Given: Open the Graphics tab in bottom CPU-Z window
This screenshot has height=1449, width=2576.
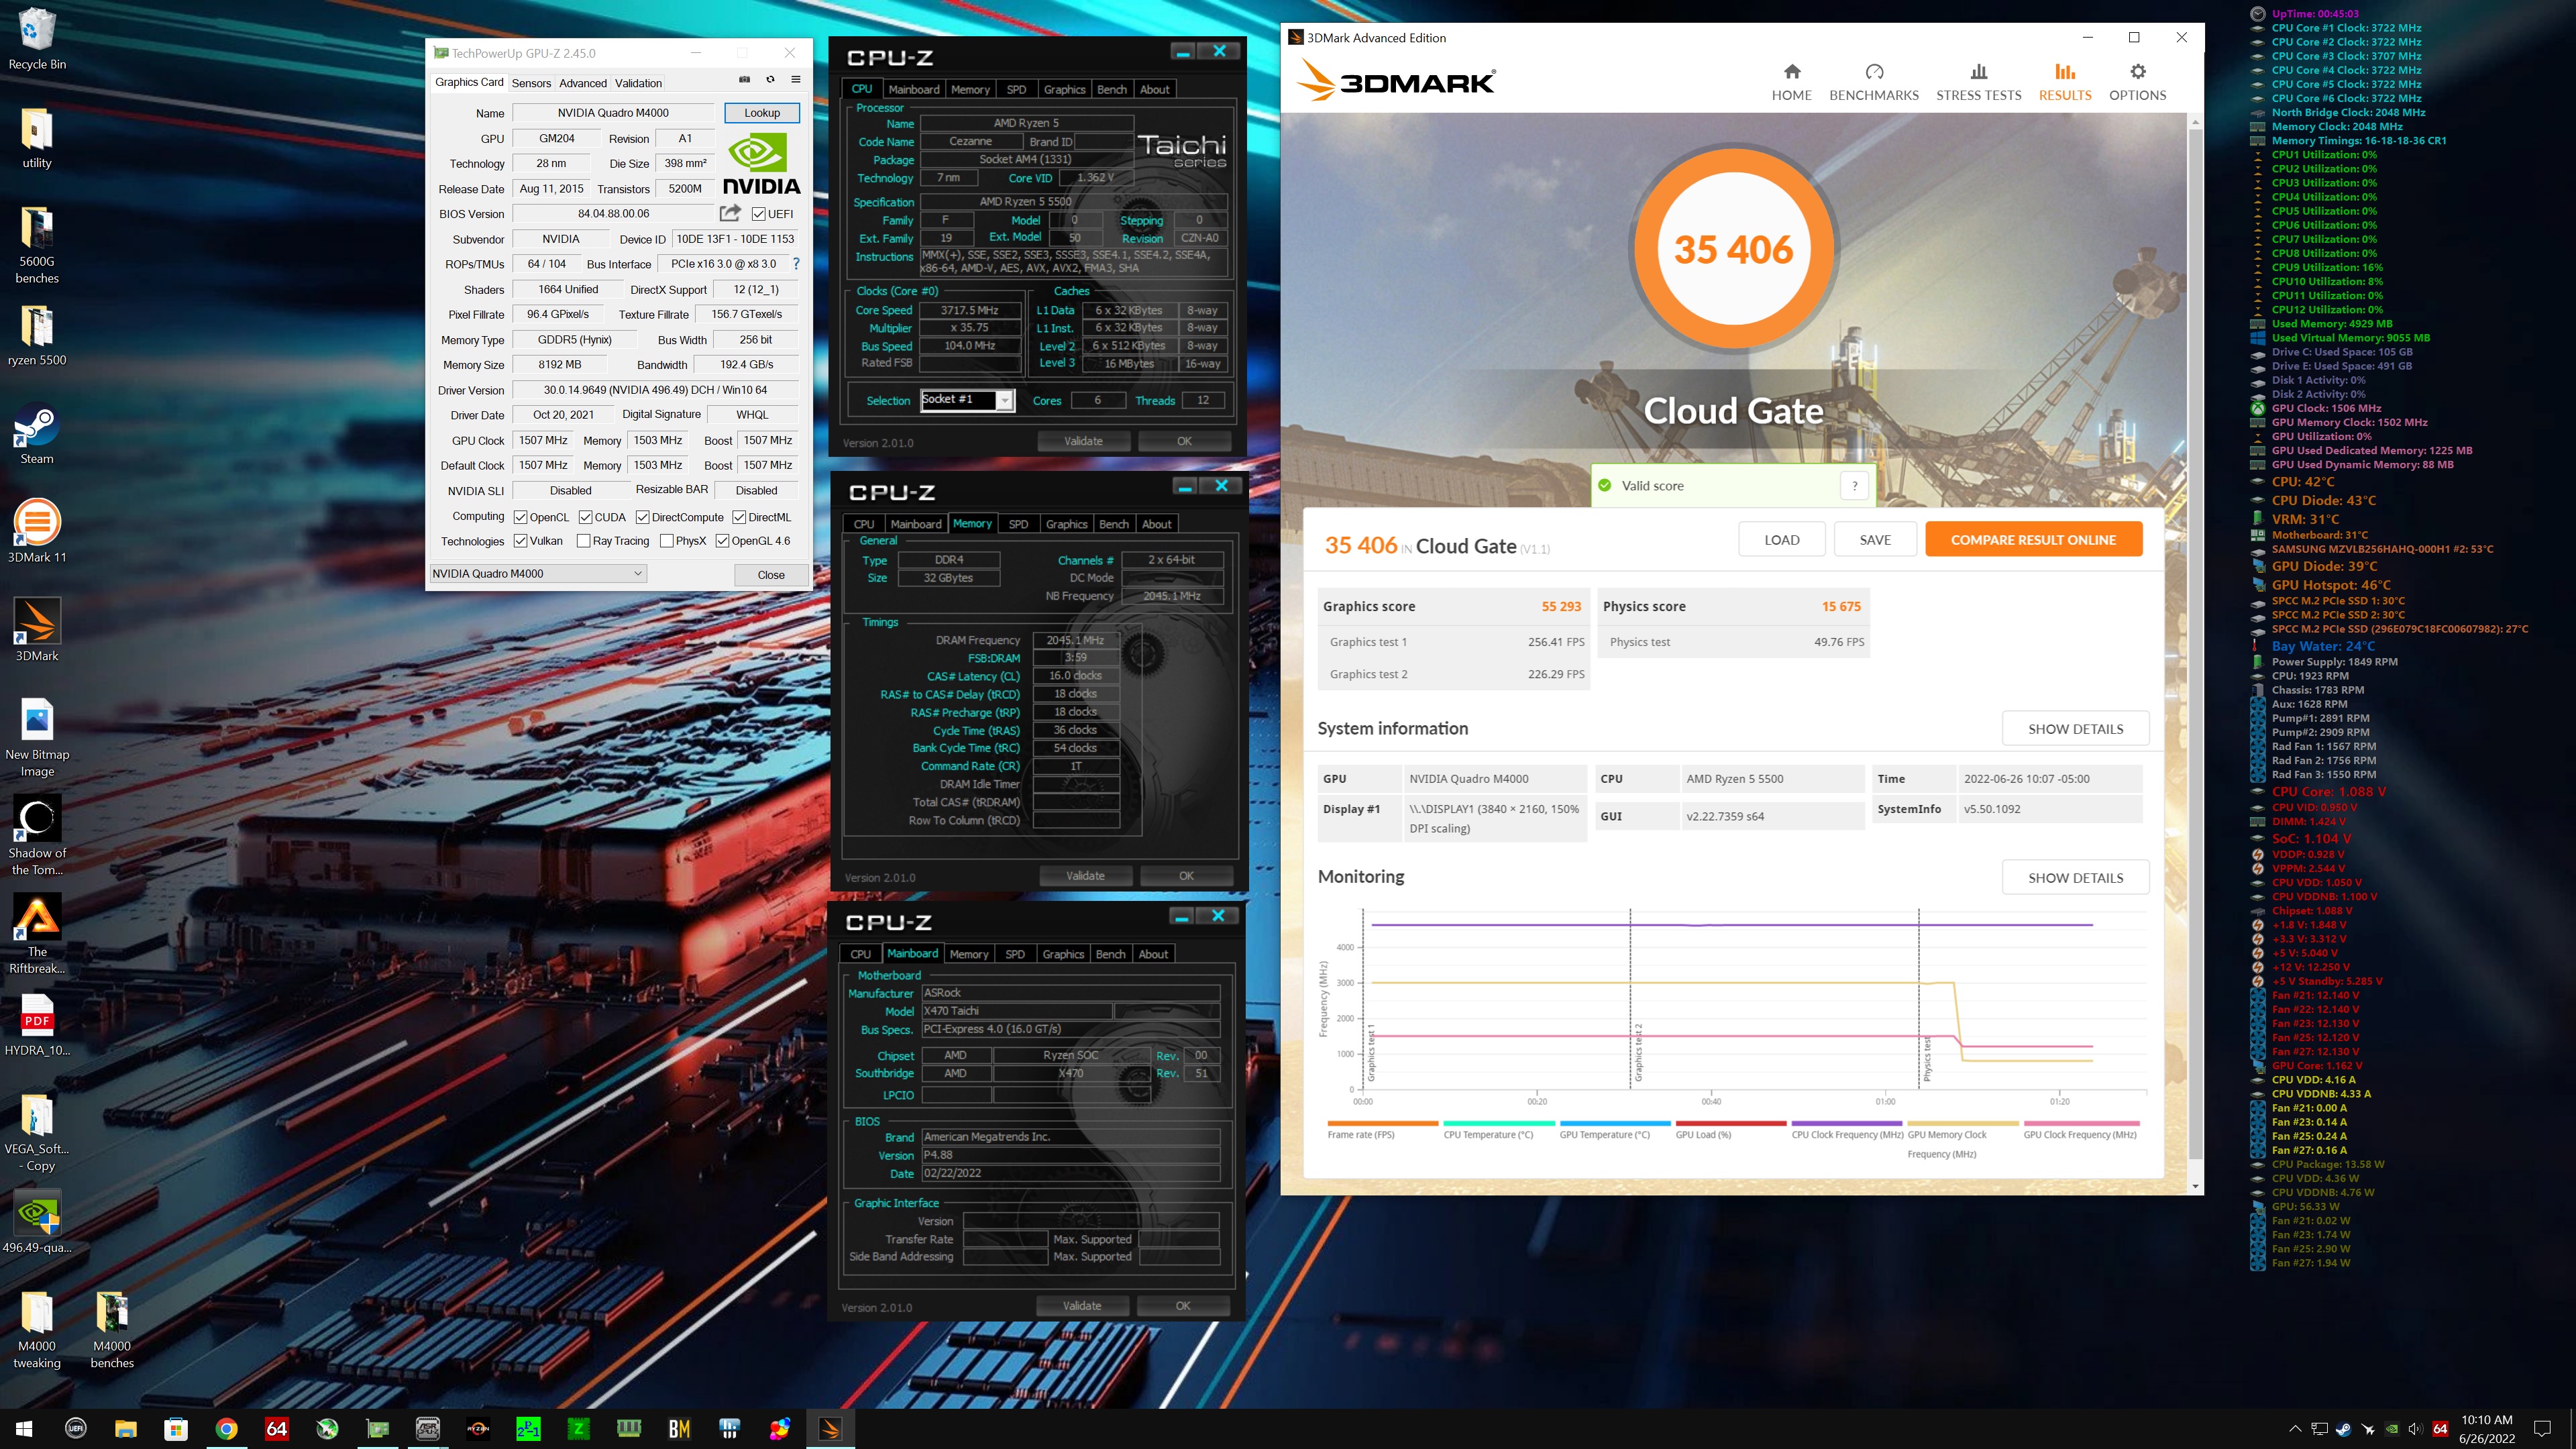Looking at the screenshot, I should pyautogui.click(x=1063, y=954).
